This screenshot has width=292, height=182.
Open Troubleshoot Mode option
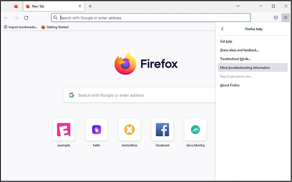252,59
